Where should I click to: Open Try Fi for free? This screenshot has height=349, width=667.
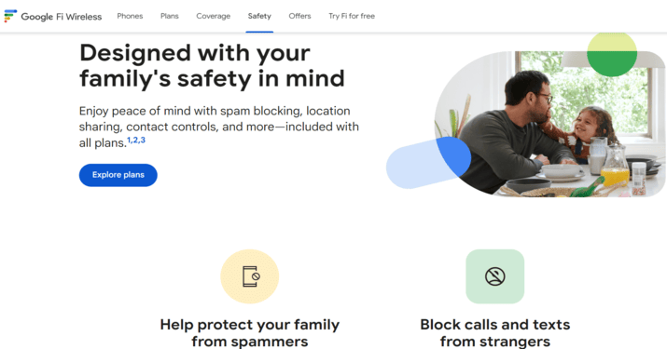click(352, 16)
